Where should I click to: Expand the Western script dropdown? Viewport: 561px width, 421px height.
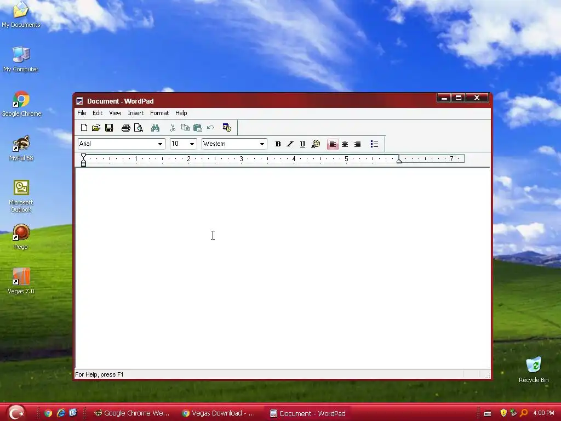(x=262, y=144)
